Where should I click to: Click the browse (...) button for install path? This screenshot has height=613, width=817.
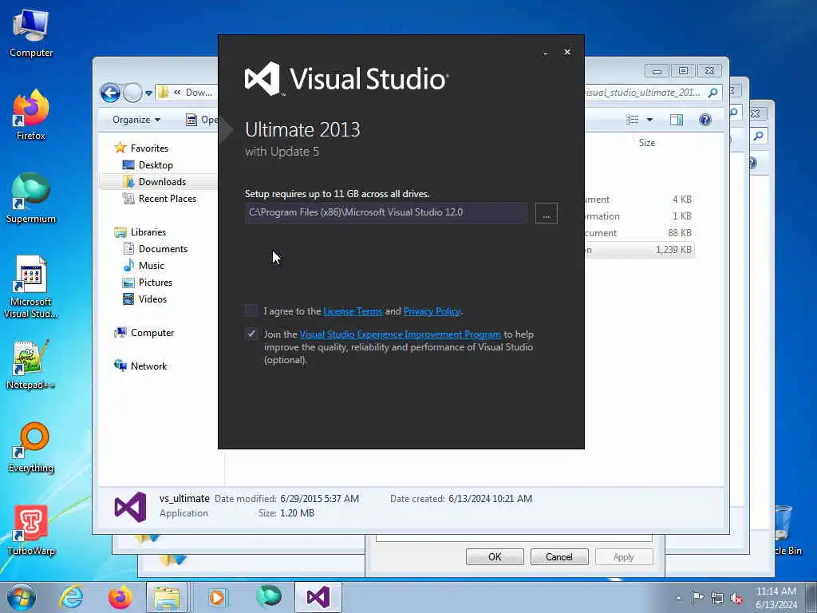click(546, 213)
